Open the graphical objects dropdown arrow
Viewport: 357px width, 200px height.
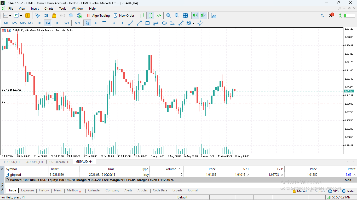tap(193, 23)
